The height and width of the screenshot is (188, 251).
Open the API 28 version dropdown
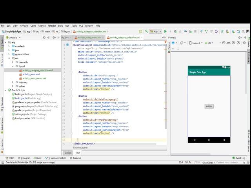(209, 43)
